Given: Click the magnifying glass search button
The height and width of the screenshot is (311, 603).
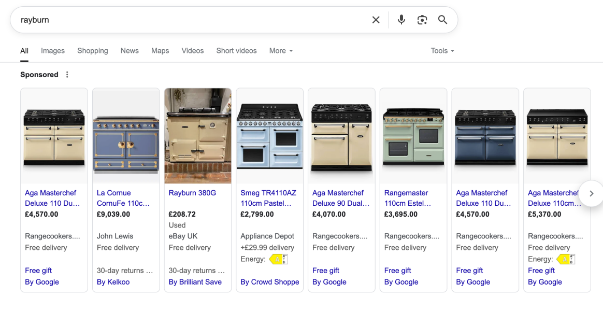Looking at the screenshot, I should coord(442,20).
